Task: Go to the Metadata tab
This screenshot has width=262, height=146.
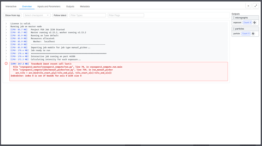Action: point(85,6)
